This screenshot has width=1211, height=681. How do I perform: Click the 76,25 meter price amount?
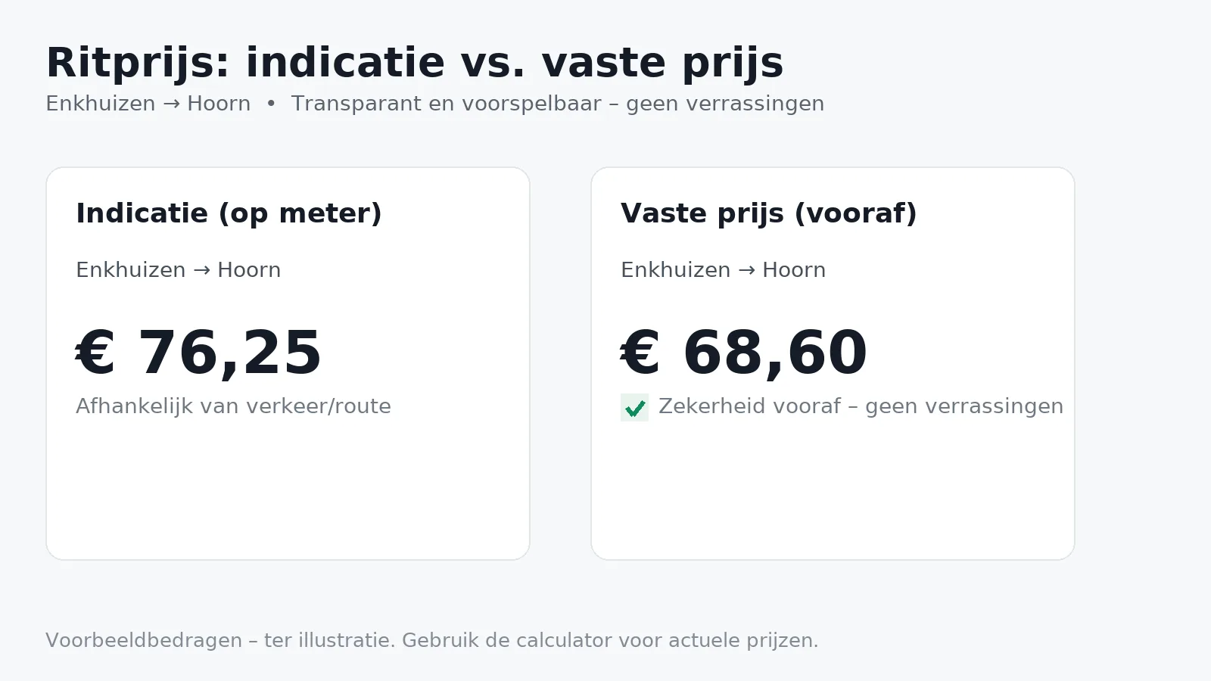(229, 353)
